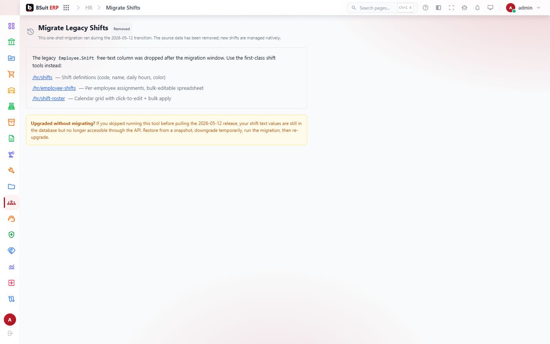Image resolution: width=550 pixels, height=344 pixels.
Task: Open the blue folder-with-lines sidebar icon
Action: click(x=11, y=58)
